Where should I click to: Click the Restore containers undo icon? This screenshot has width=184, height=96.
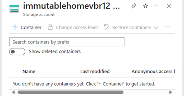[106, 27]
